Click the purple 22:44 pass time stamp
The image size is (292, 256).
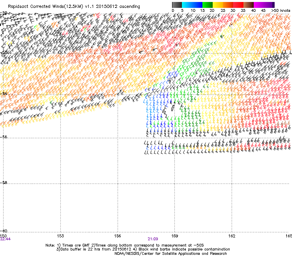(6, 239)
